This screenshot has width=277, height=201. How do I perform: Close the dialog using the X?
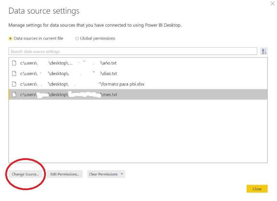272,4
